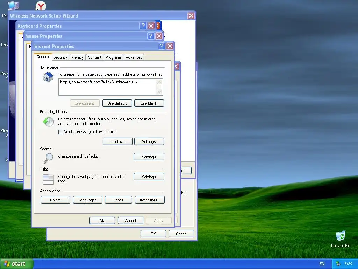Click the Delete... browsing history button
358x269 pixels.
[117, 142]
